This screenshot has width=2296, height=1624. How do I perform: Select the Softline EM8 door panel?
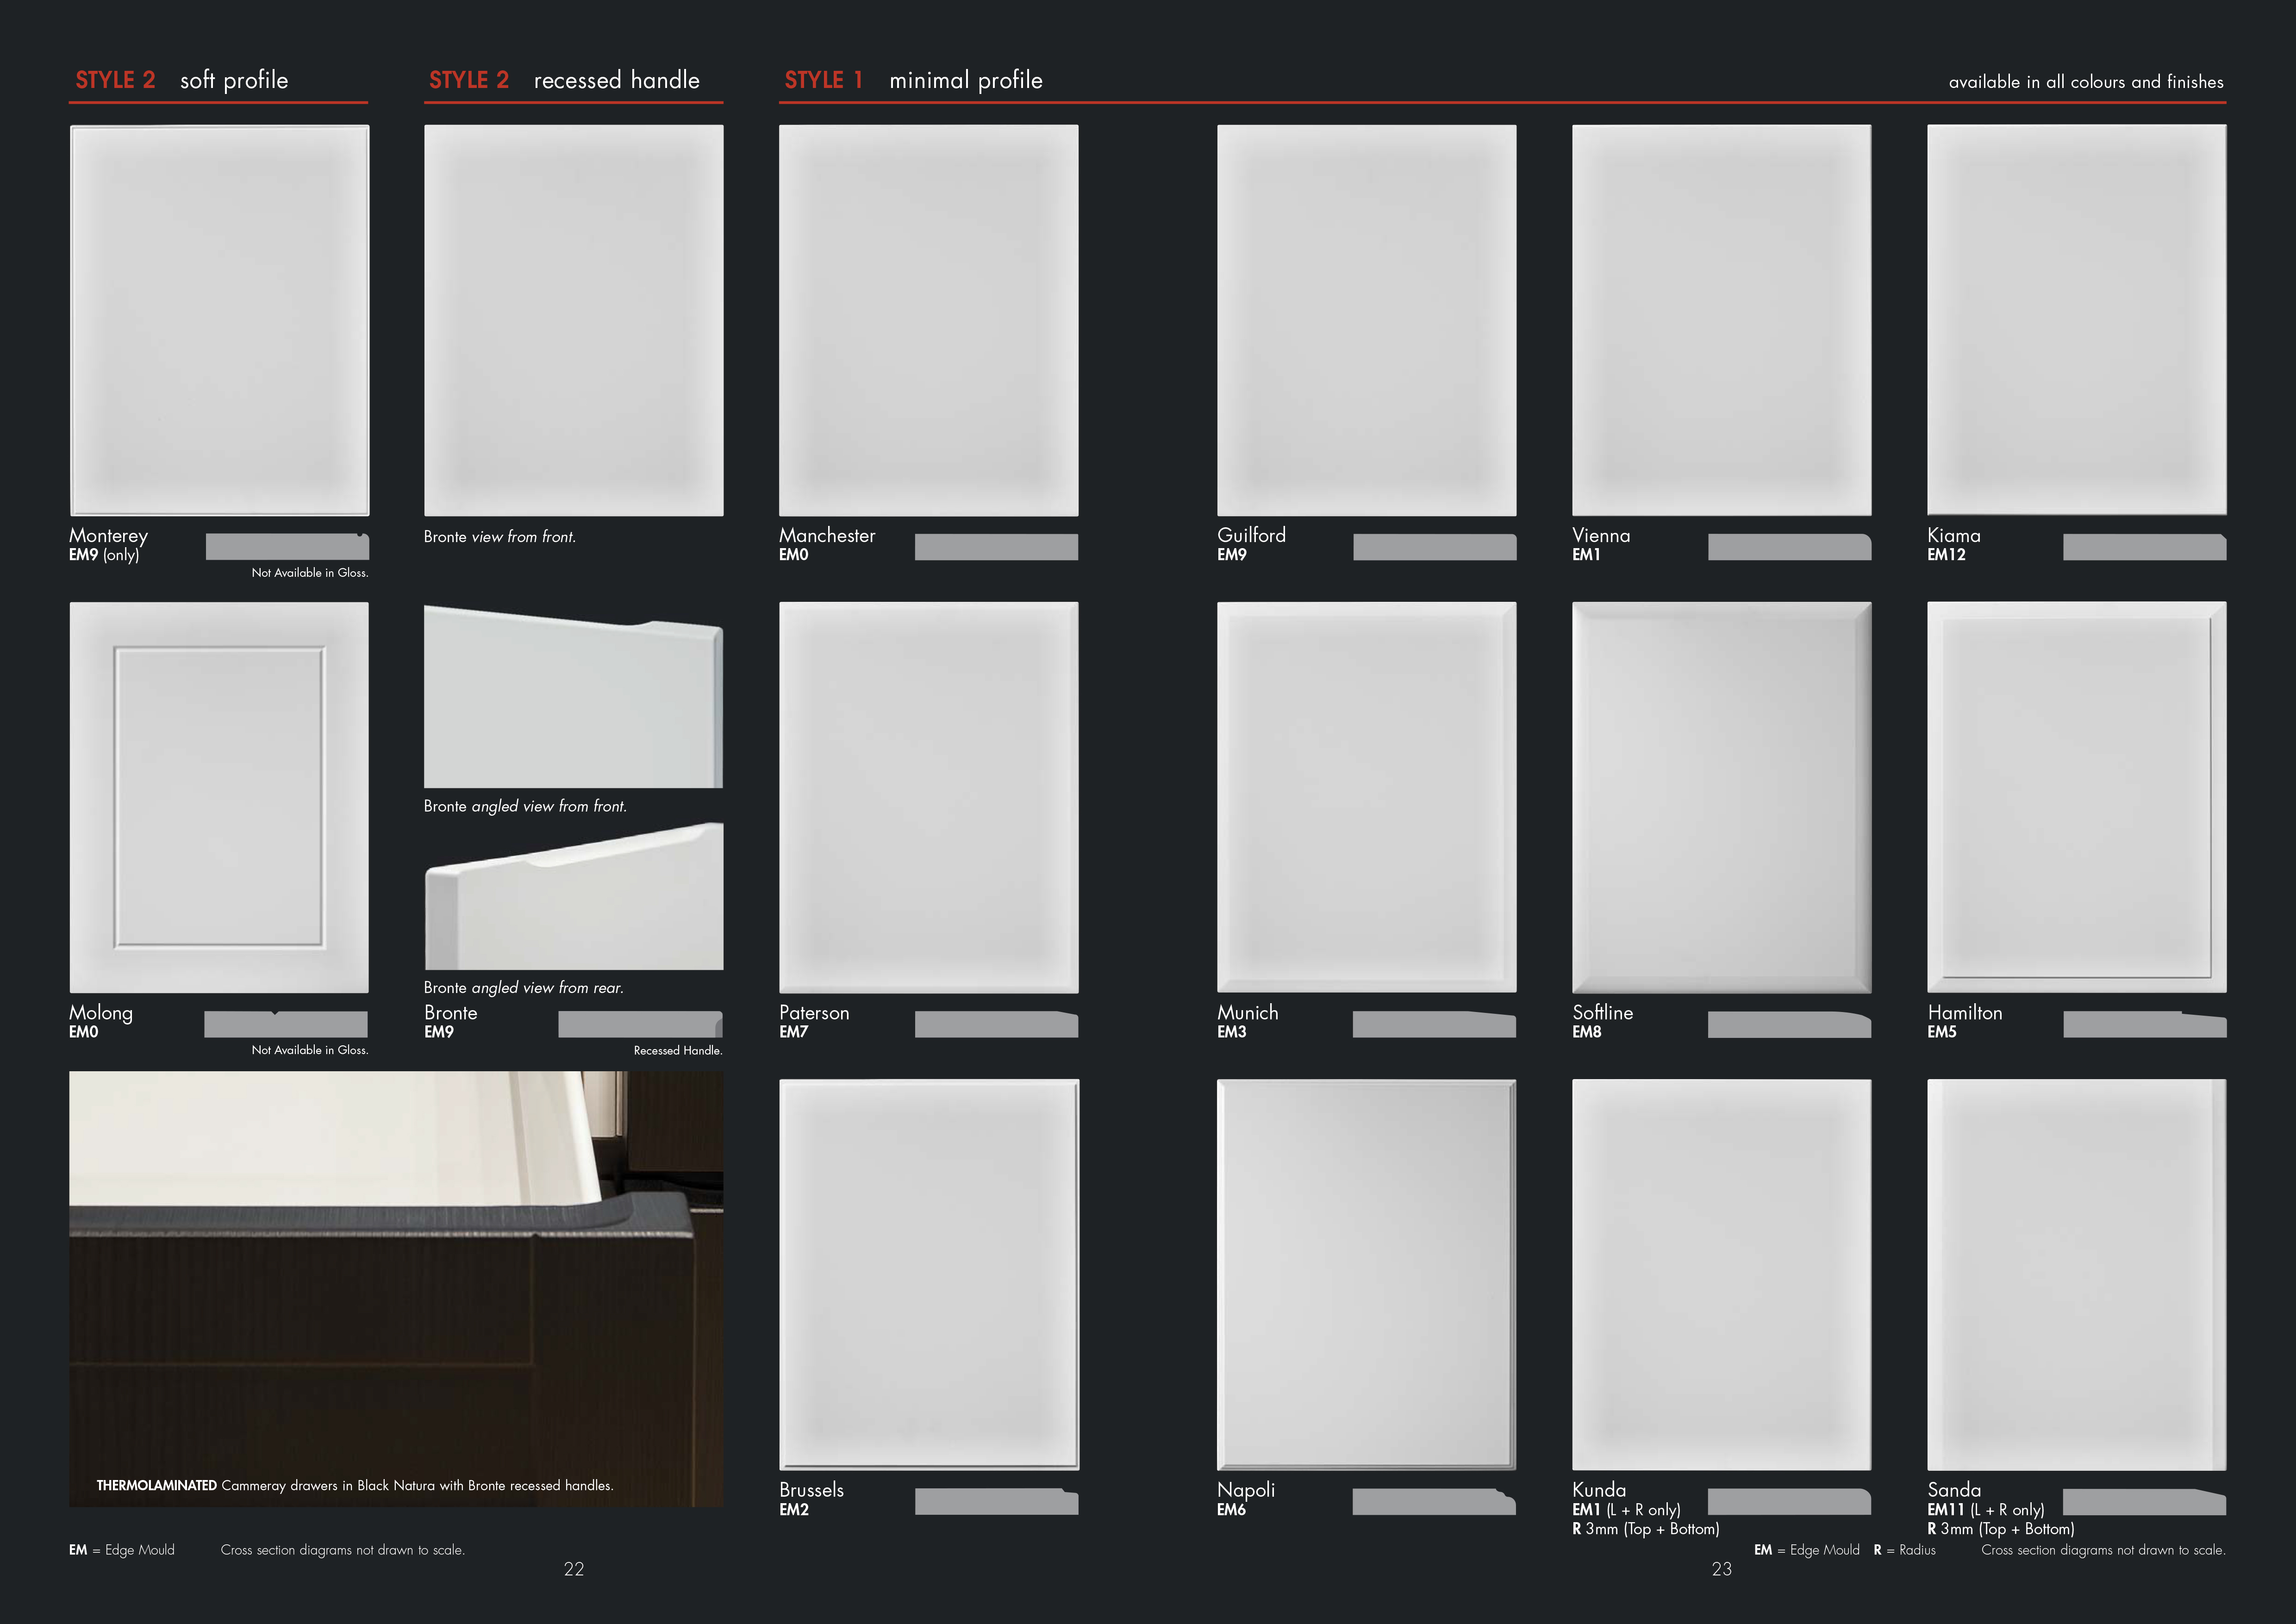tap(1721, 797)
